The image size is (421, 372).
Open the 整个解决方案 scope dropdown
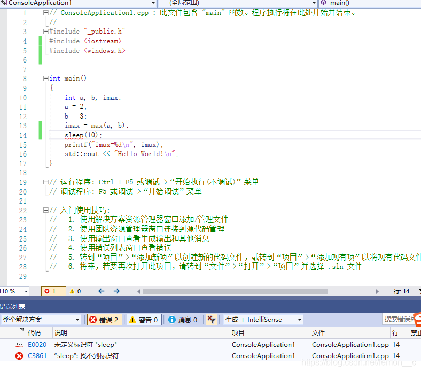tap(77, 320)
